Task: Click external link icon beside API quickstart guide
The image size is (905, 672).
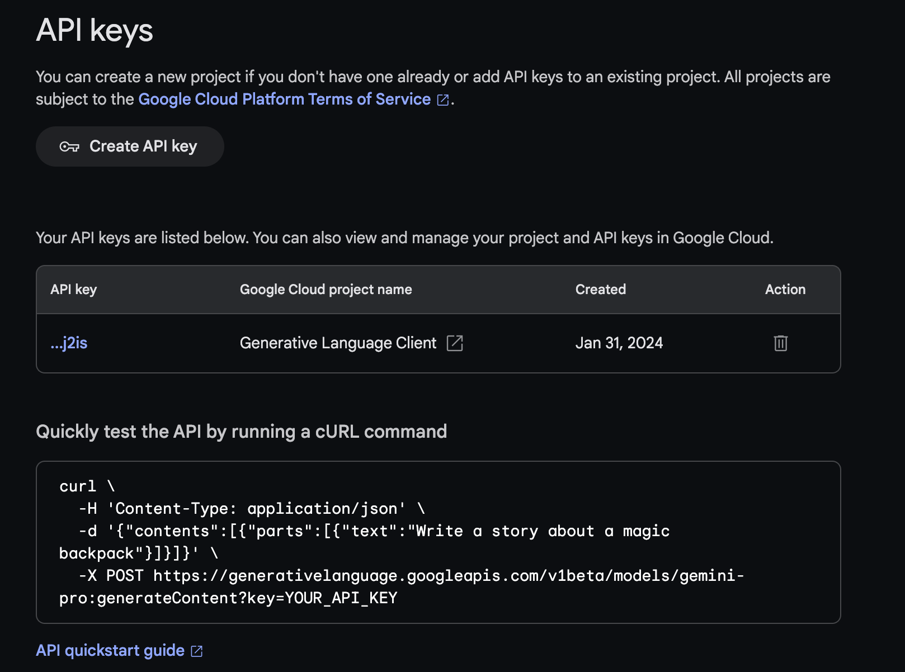Action: pos(197,651)
